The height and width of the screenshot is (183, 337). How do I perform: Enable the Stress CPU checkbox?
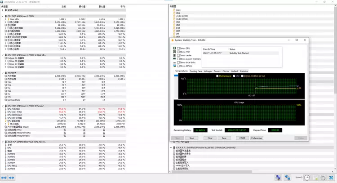click(178, 48)
